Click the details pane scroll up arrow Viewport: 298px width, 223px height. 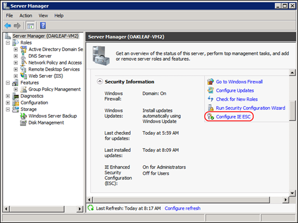(292, 72)
